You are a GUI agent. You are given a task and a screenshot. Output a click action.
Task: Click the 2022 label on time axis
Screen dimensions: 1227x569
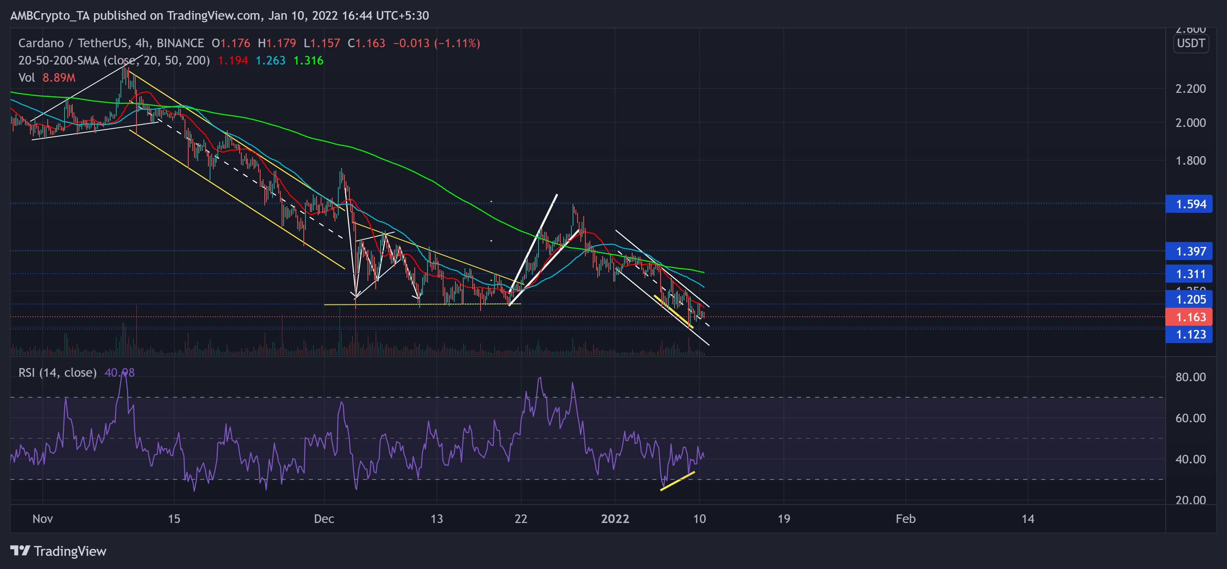(615, 518)
